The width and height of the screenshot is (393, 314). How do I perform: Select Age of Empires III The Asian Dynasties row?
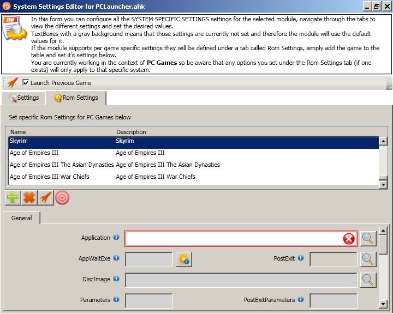click(193, 165)
